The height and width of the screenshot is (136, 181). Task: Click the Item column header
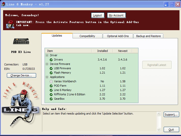tap(68, 51)
